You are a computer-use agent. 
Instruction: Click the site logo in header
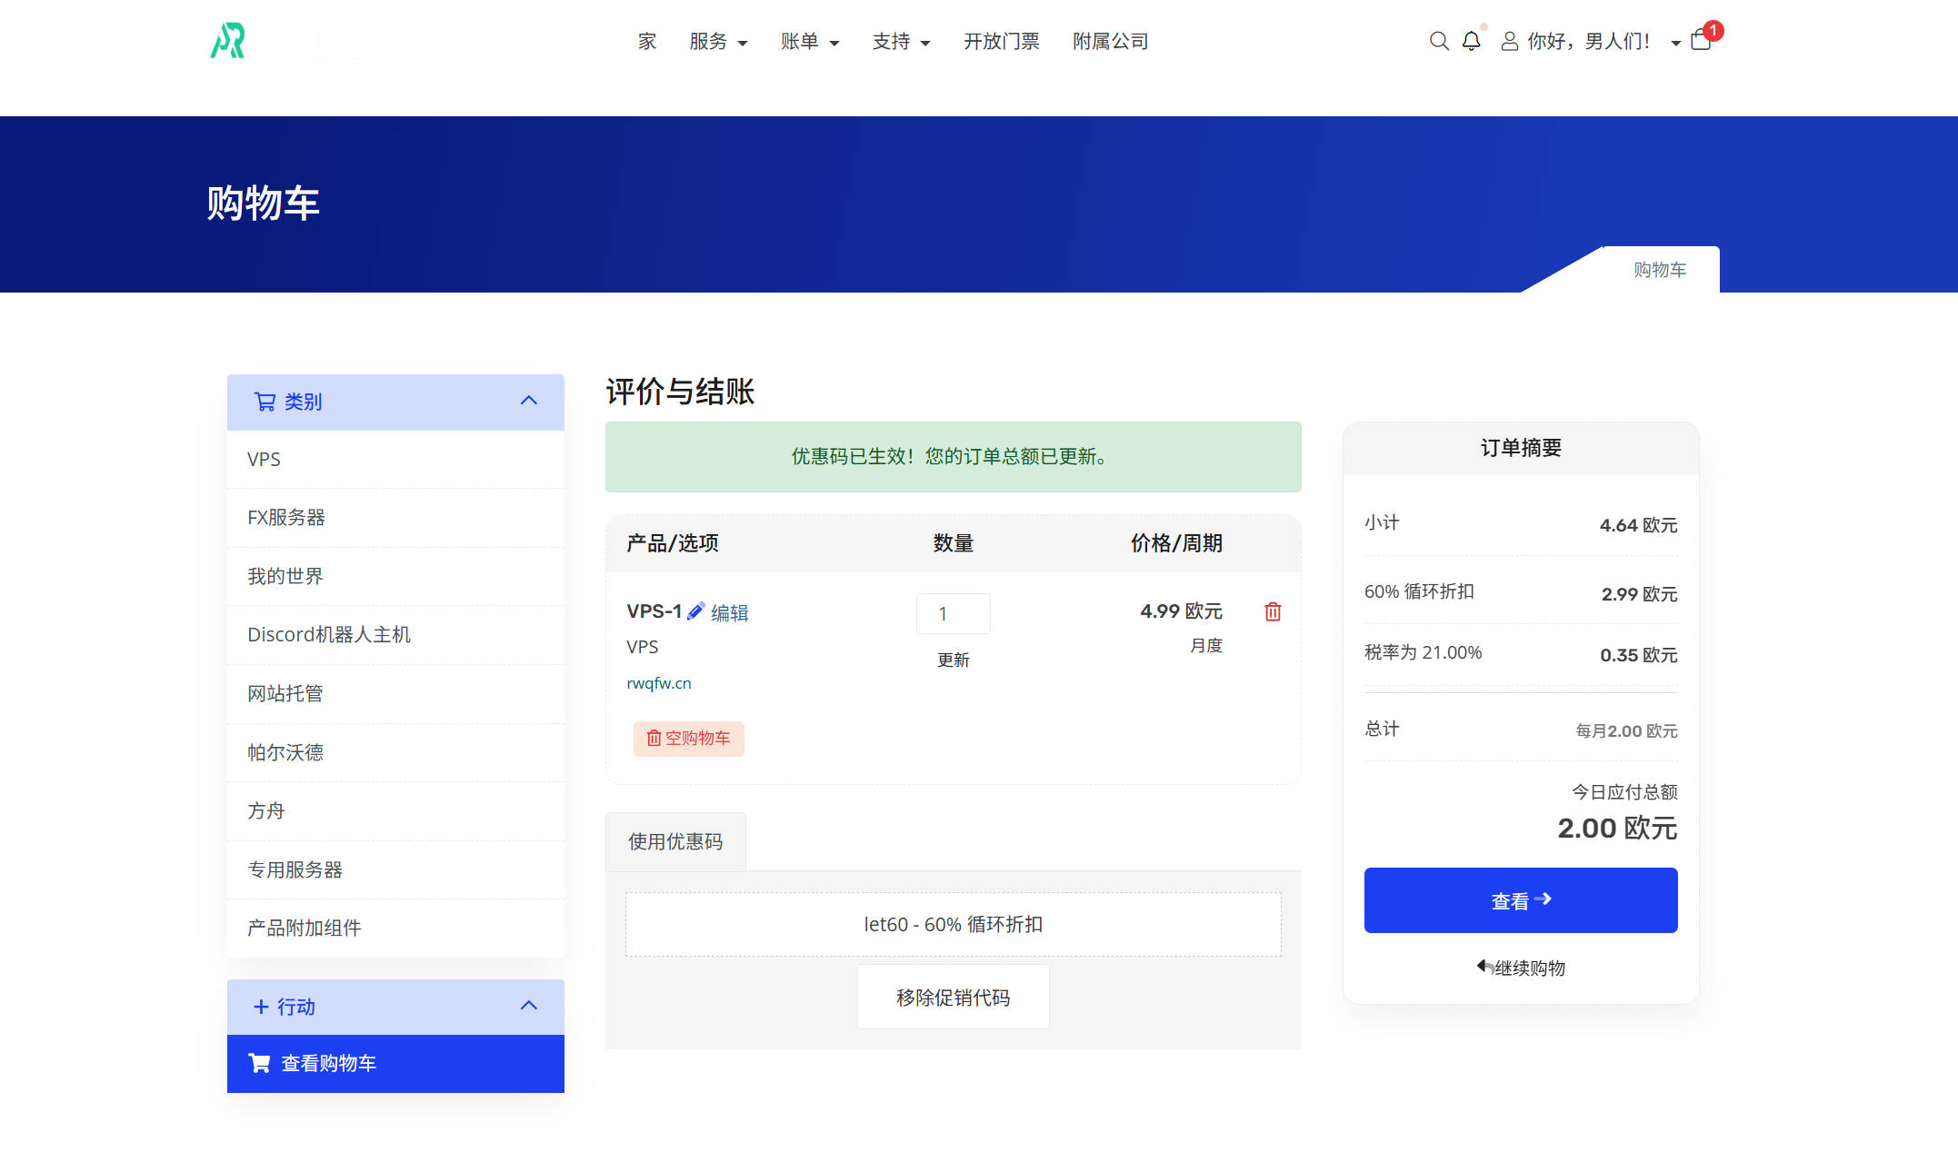tap(228, 41)
